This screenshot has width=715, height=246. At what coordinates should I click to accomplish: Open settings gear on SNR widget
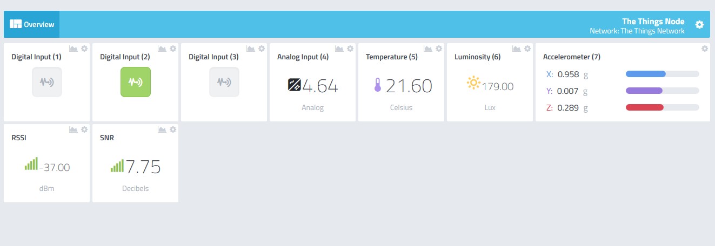coord(173,129)
